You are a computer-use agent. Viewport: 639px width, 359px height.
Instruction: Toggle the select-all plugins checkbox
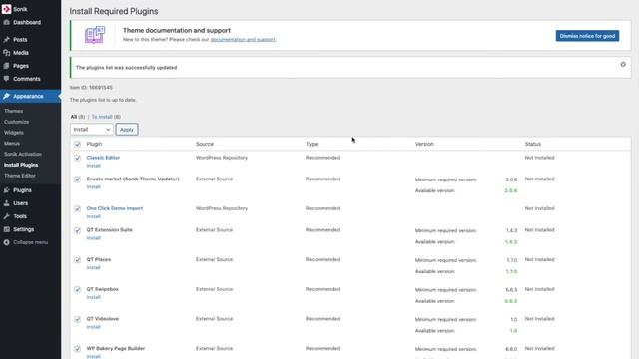tap(77, 144)
